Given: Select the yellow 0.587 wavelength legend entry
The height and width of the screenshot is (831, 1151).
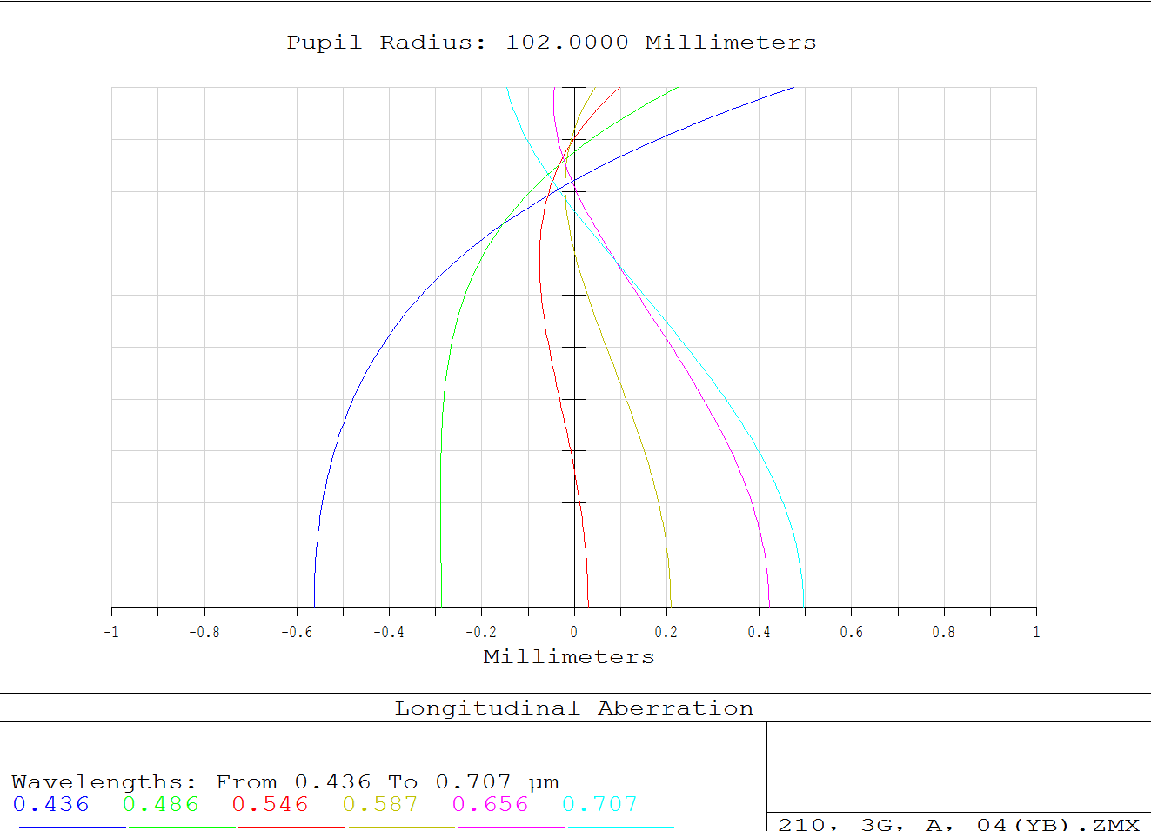Looking at the screenshot, I should coord(380,804).
